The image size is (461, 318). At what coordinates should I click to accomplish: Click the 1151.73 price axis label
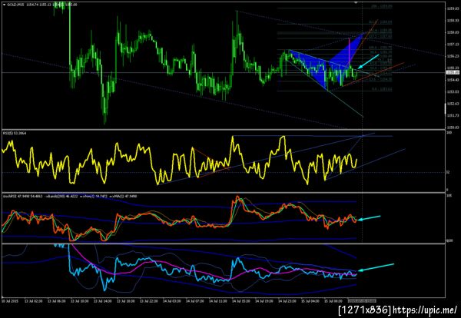tap(453, 115)
